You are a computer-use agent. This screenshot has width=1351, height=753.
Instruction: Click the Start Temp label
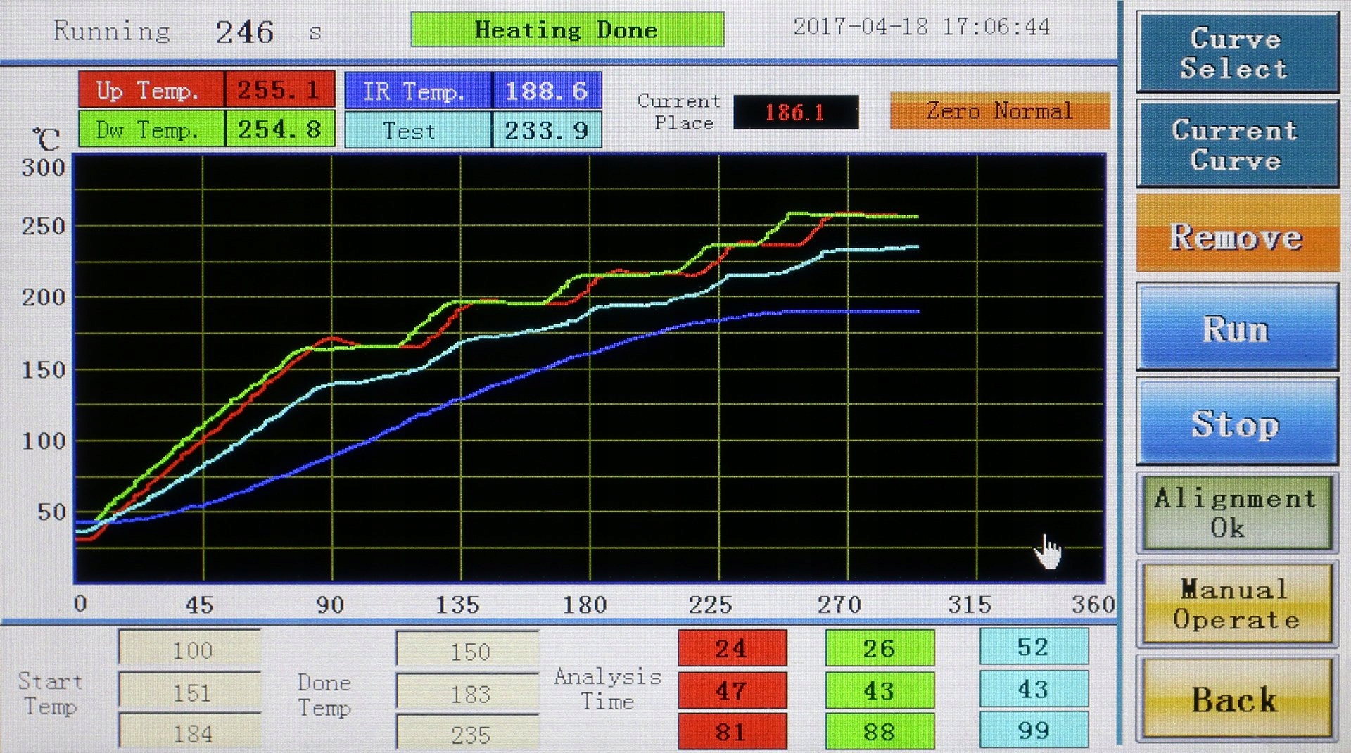pyautogui.click(x=50, y=693)
